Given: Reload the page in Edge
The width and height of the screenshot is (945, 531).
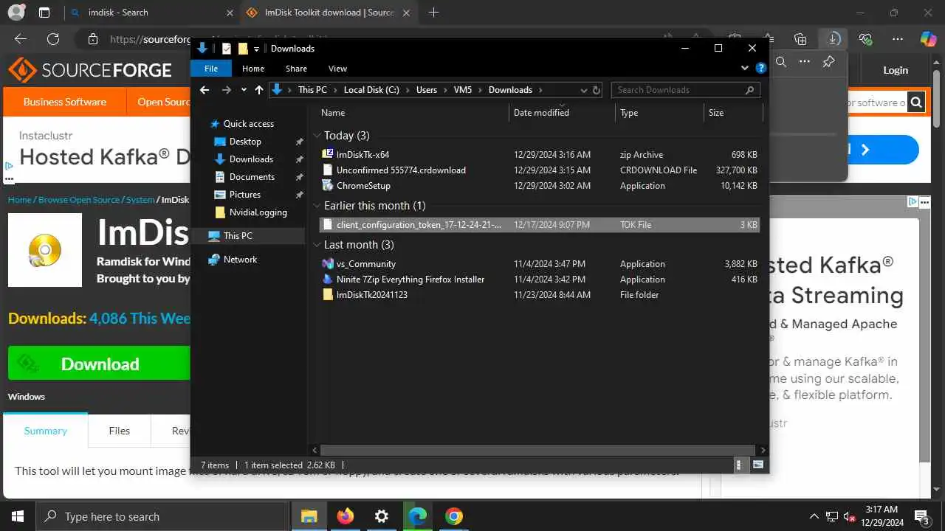Looking at the screenshot, I should pyautogui.click(x=53, y=39).
